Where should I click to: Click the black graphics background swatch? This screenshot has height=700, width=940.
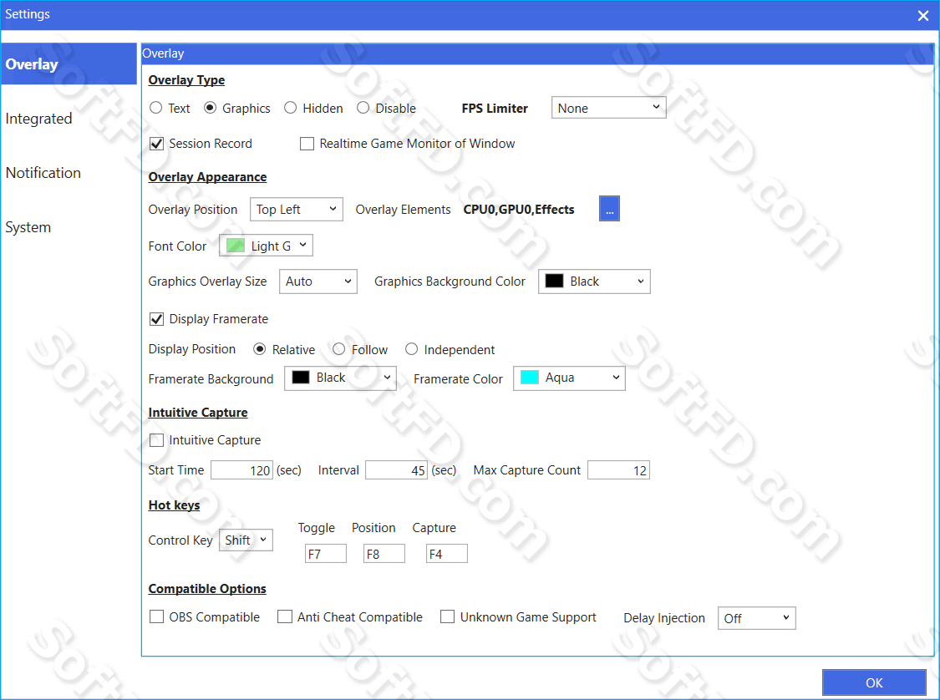click(x=554, y=281)
